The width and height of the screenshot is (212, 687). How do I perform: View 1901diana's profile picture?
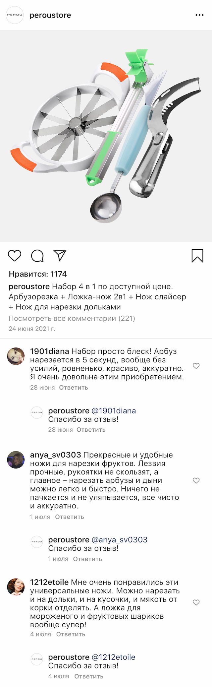pos(16,356)
